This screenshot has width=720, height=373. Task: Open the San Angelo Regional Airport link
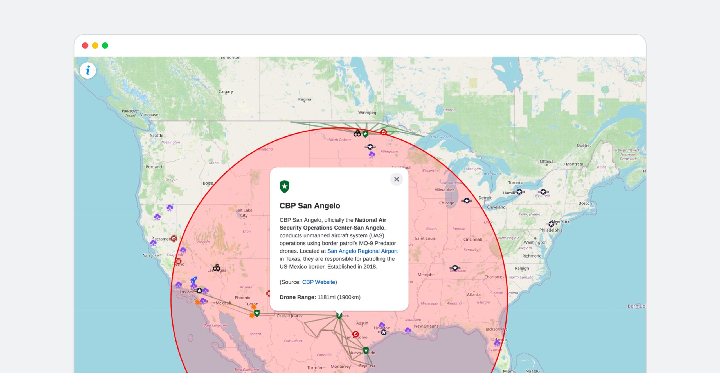(362, 251)
